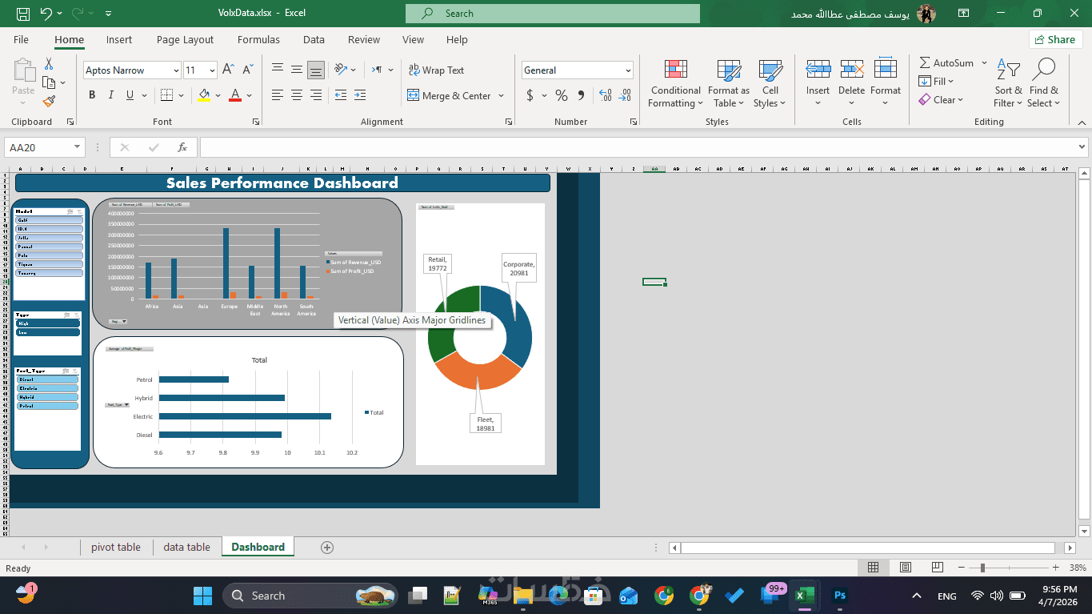
Task: Click the Paste button
Action: [x=23, y=78]
